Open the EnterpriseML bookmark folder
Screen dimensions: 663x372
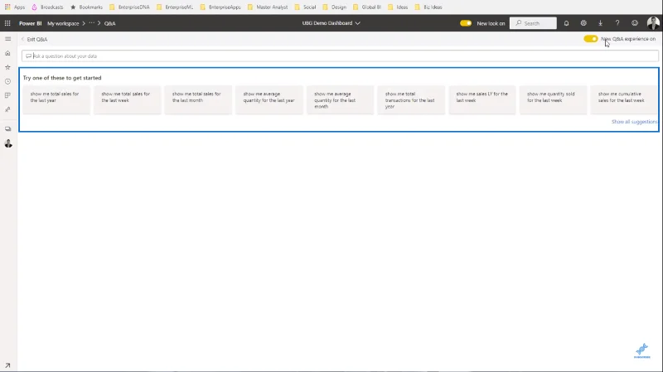(x=175, y=7)
